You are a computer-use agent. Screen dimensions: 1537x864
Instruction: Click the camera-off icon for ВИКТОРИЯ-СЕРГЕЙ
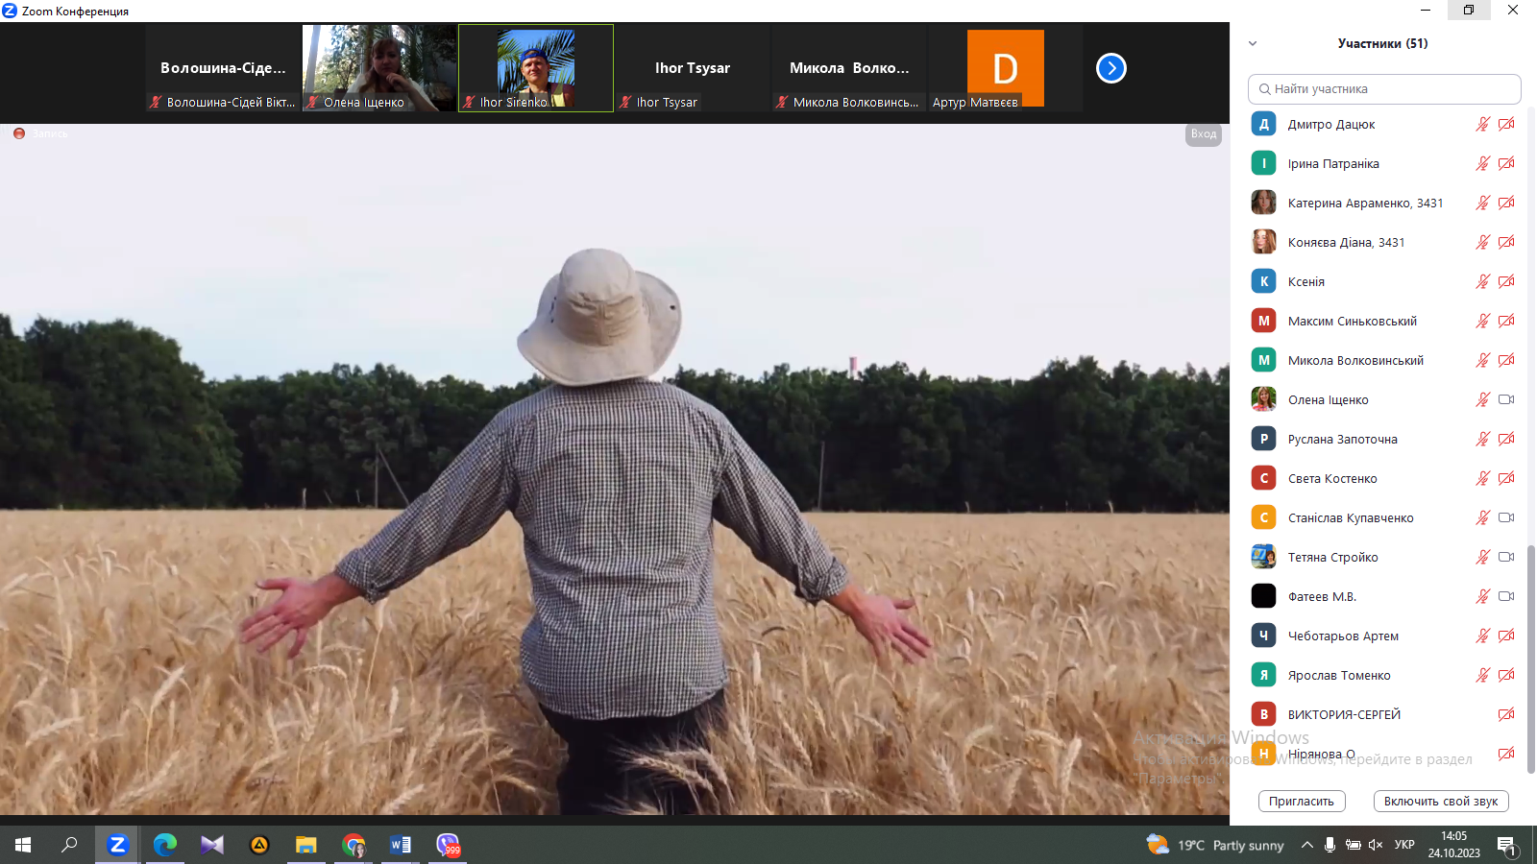pyautogui.click(x=1505, y=714)
